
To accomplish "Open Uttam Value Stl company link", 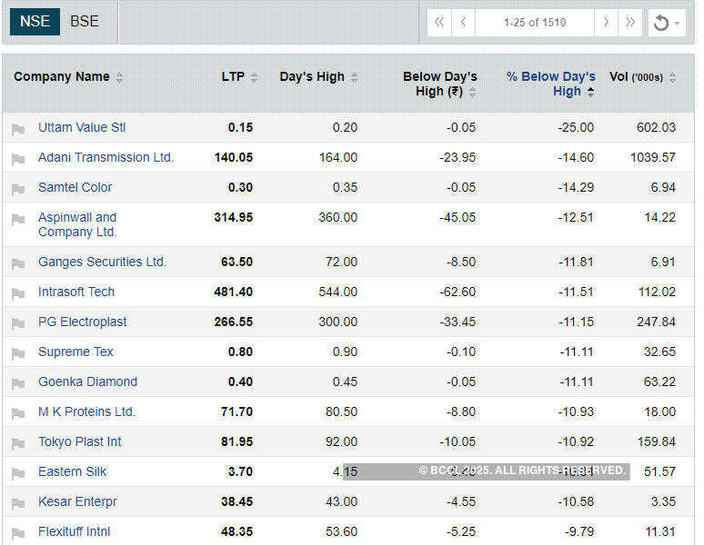I will pos(82,127).
